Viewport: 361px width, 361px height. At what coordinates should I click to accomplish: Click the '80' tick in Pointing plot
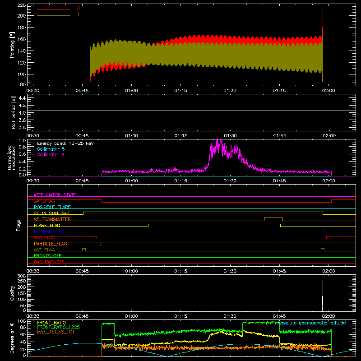pos(23,84)
